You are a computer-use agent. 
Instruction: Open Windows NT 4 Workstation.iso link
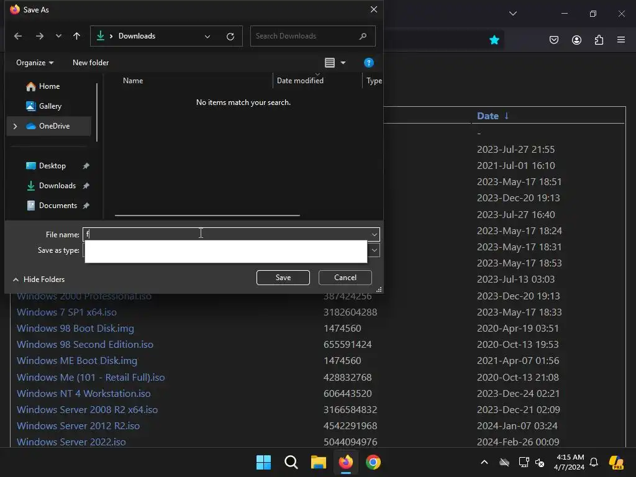tap(84, 393)
